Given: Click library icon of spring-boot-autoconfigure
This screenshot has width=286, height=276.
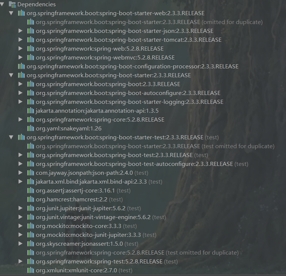Looking at the screenshot, I should pyautogui.click(x=31, y=93).
